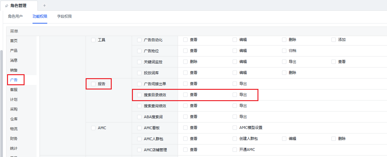This screenshot has height=157, width=387.
Task: Select 首页 in the left menu
Action: (14, 41)
